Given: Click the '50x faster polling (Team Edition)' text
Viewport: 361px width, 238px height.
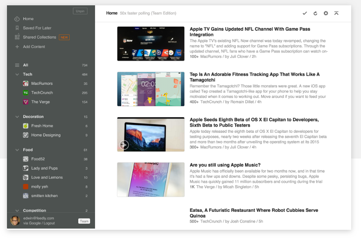Looking at the screenshot, I should point(148,14).
